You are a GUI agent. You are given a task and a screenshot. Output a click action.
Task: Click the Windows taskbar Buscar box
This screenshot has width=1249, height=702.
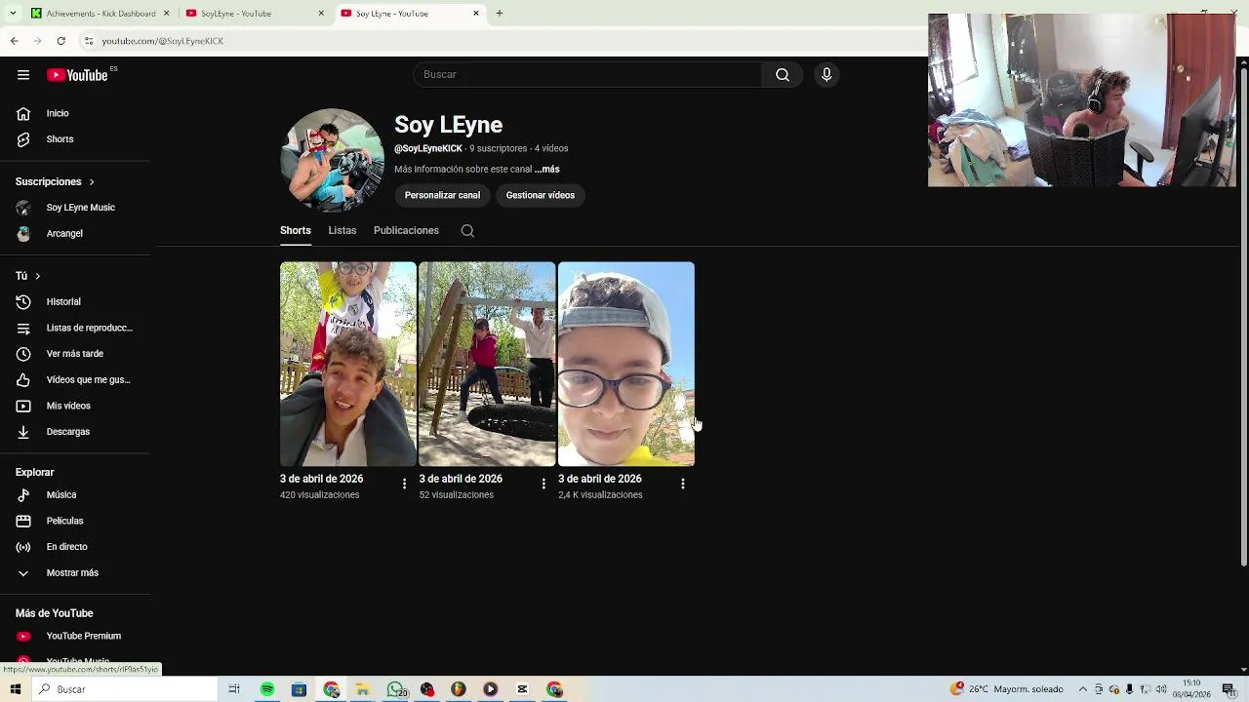point(125,689)
